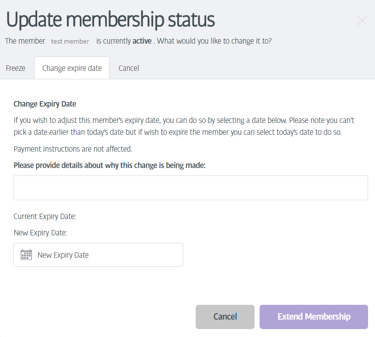Close the Update membership status dialog
The height and width of the screenshot is (337, 375).
(362, 21)
